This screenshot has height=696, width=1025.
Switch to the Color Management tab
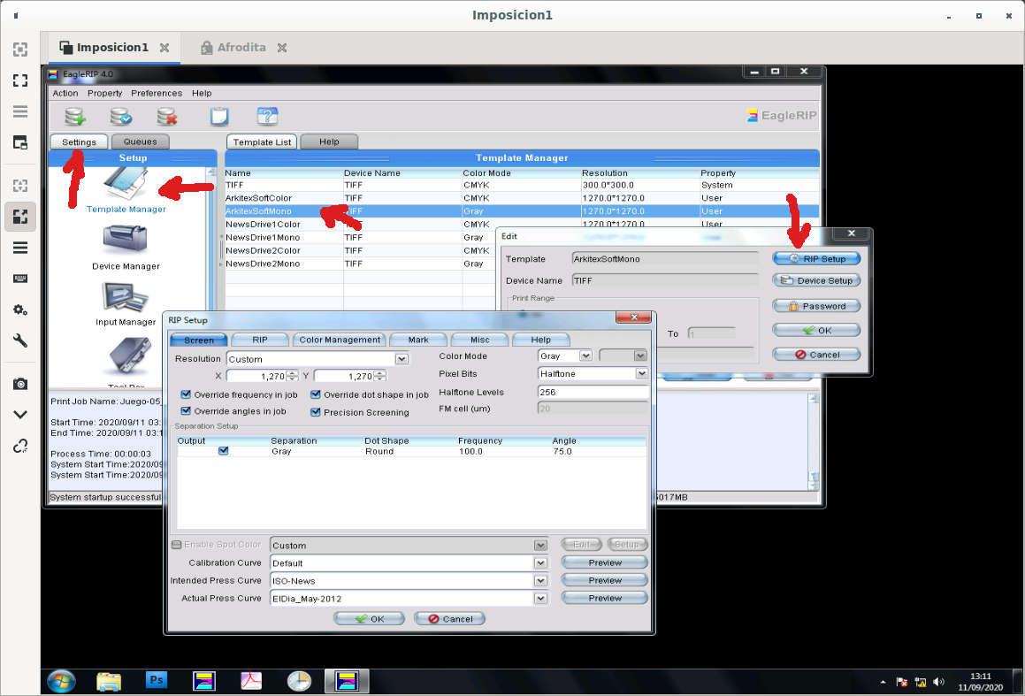click(340, 340)
